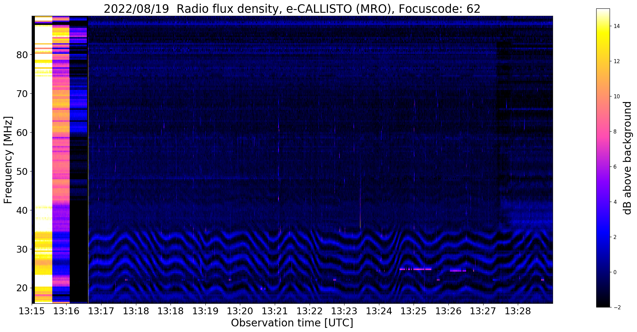Click the 13:15 time tick label
Screen dimensions: 637x332
(32, 311)
